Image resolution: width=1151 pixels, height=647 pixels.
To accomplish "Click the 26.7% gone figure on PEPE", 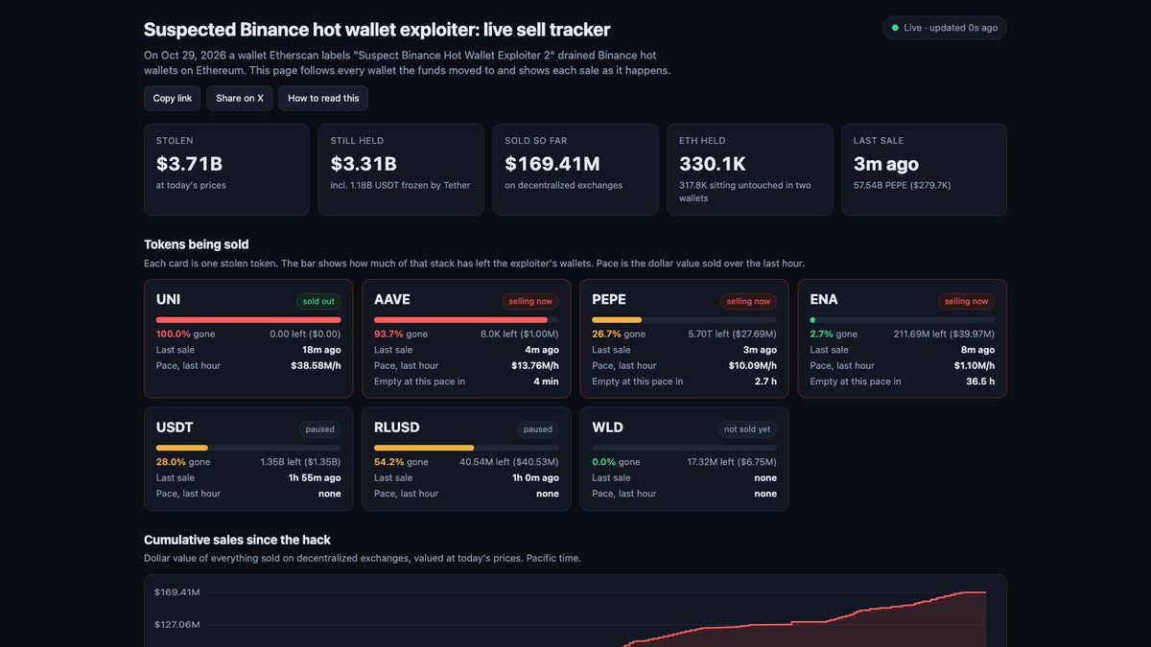I will [x=619, y=334].
